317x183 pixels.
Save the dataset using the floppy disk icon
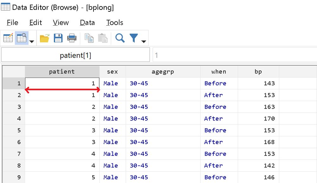coord(58,38)
